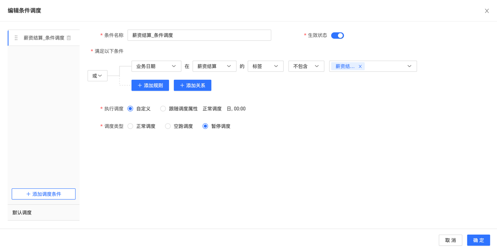Screen dimensions: 497x251
Task: Expand the tag value multi-select arrow
Action: point(410,66)
